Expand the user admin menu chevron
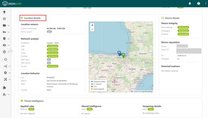 coord(9,94)
